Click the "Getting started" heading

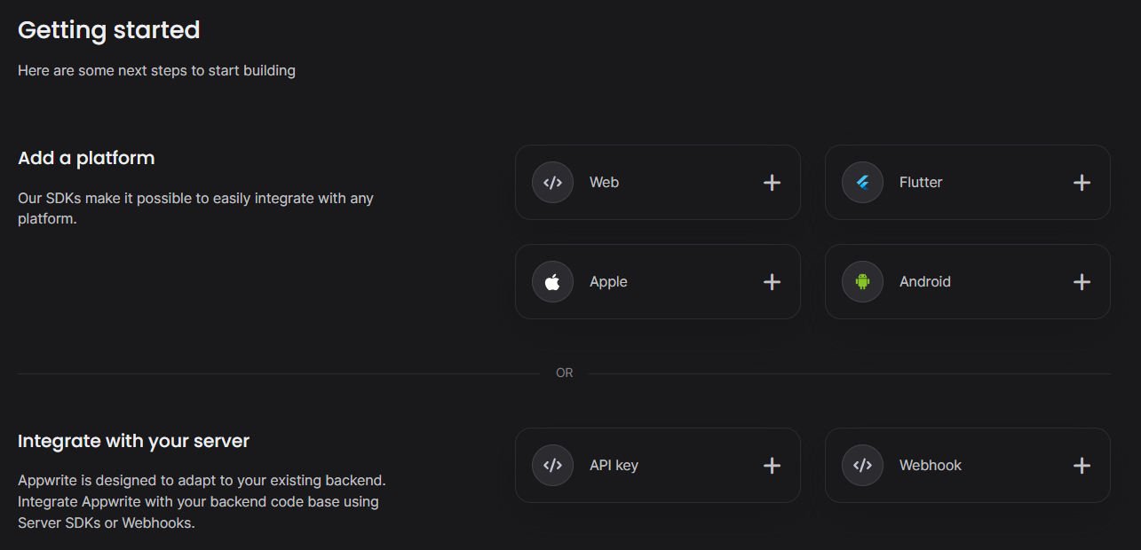[108, 30]
